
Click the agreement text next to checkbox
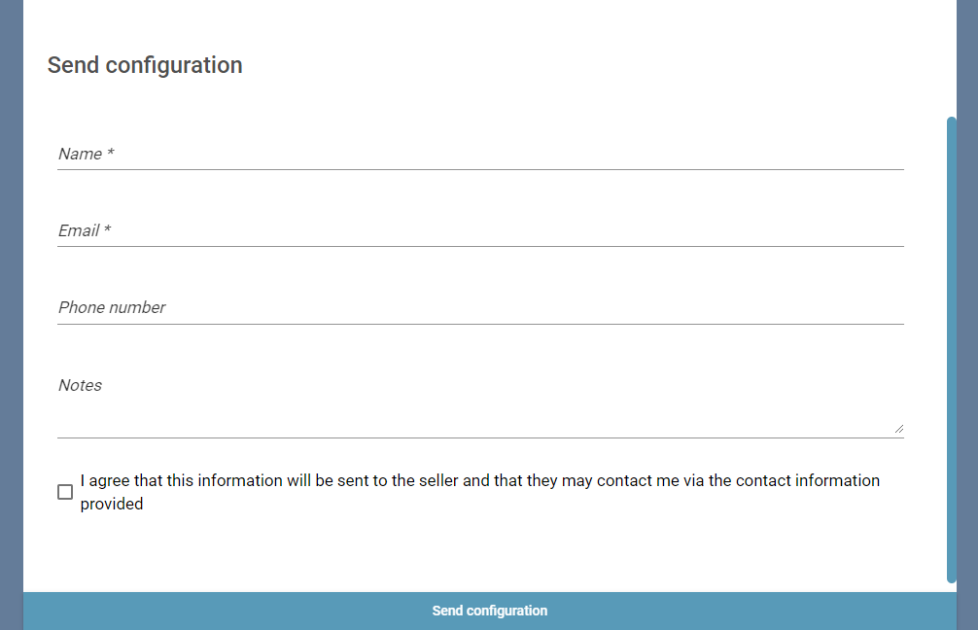478,491
